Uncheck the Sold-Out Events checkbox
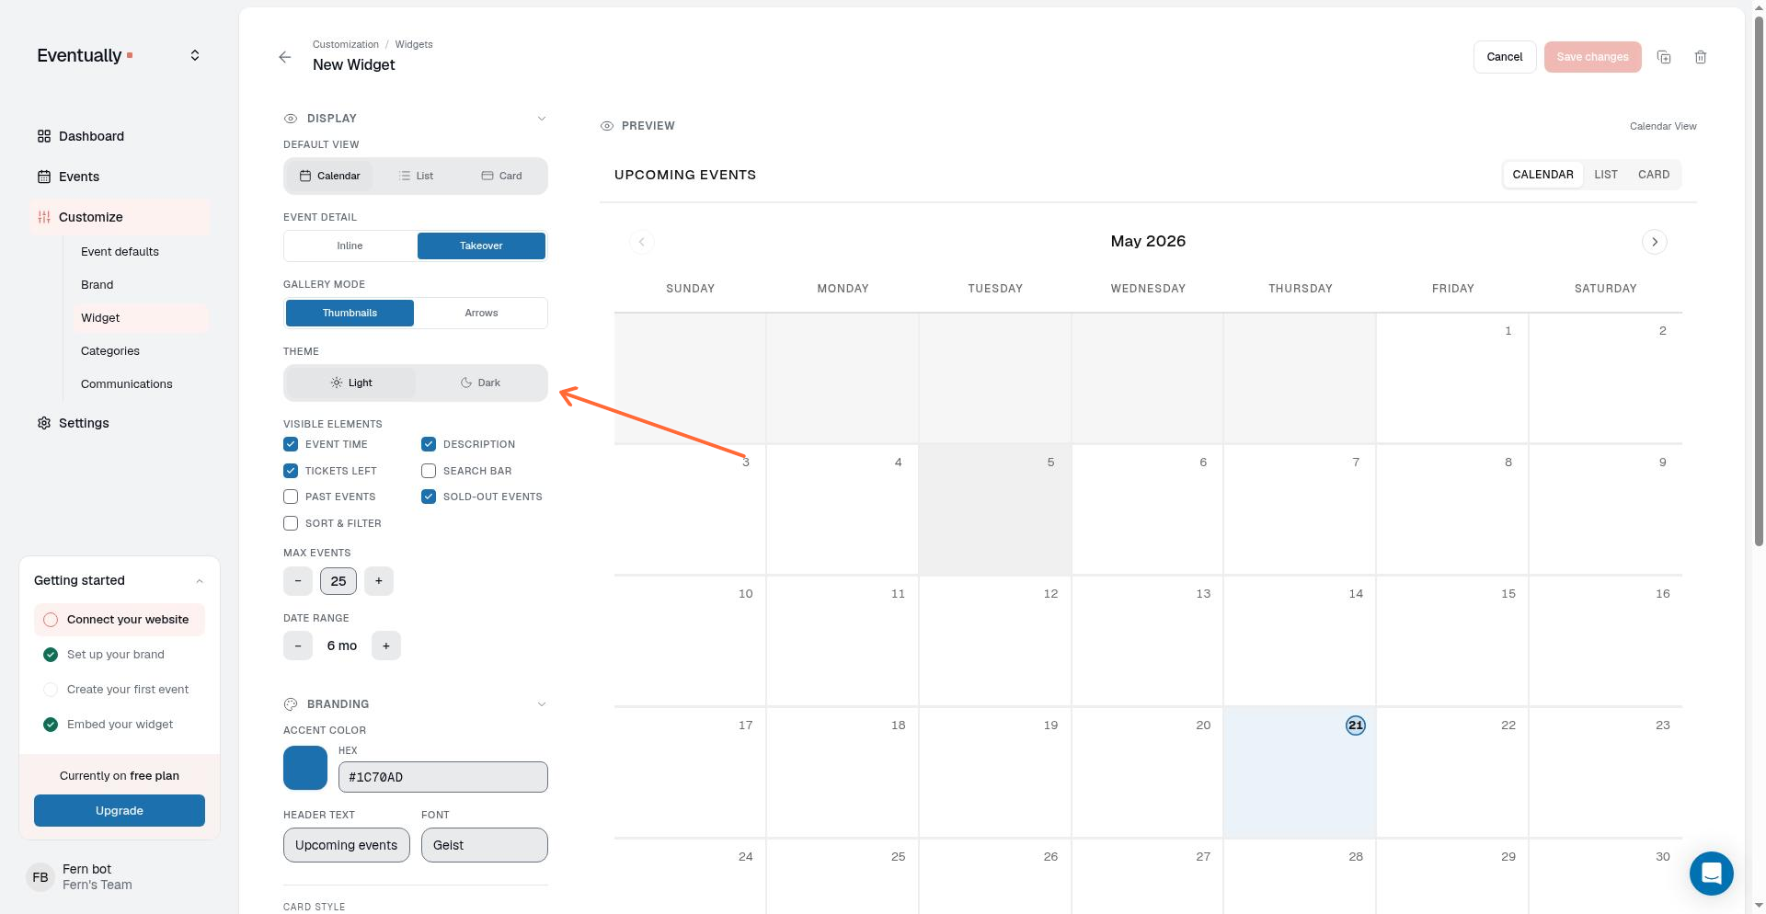This screenshot has width=1766, height=914. click(429, 497)
